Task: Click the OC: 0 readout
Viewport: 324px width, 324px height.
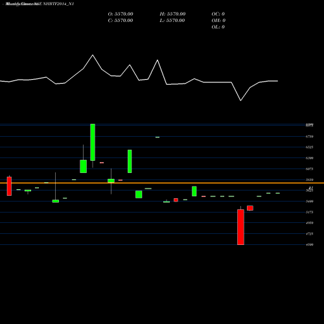Action: point(218,14)
